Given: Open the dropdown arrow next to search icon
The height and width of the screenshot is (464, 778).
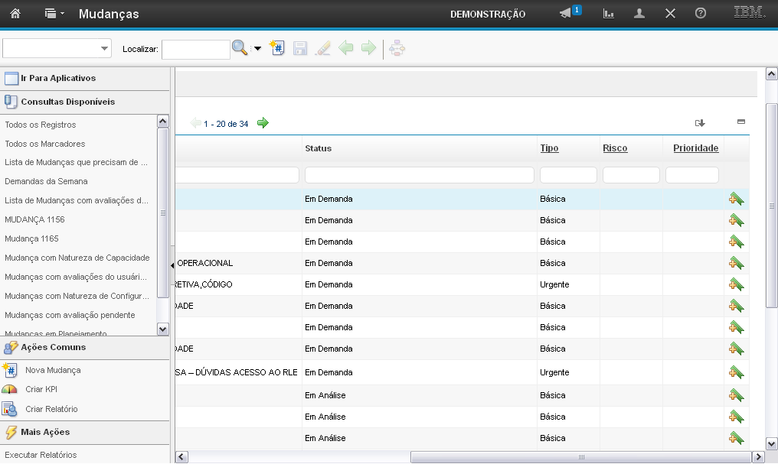Looking at the screenshot, I should pos(257,49).
